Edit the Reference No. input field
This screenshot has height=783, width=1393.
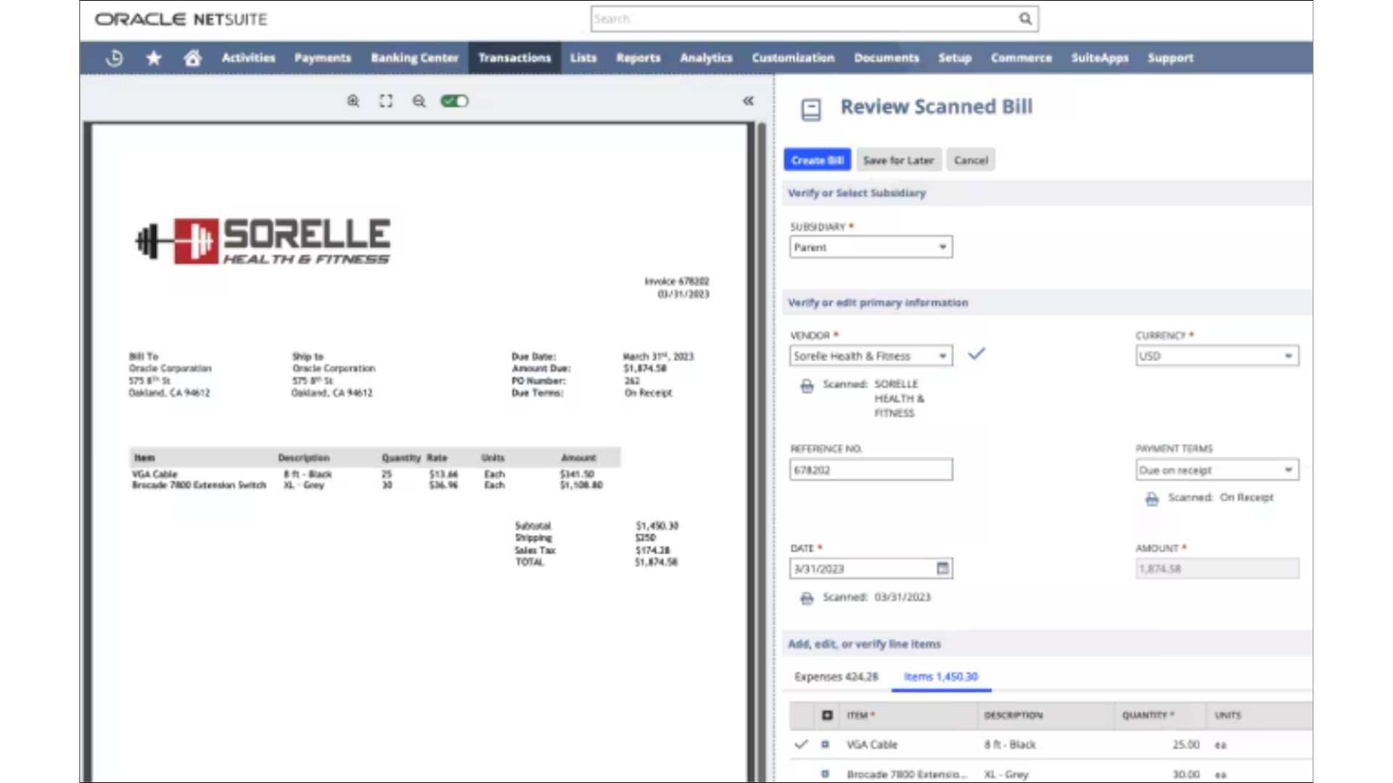click(x=870, y=469)
